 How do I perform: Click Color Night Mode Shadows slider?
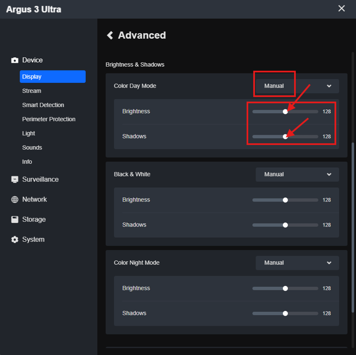(285, 313)
